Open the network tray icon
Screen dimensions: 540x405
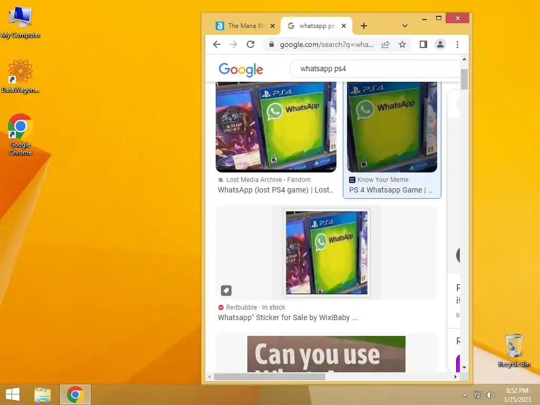478,394
